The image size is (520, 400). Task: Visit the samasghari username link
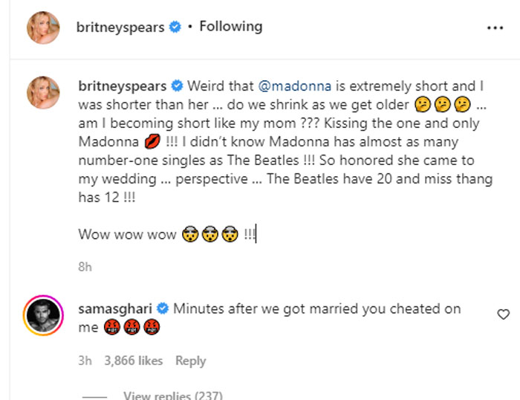click(114, 309)
